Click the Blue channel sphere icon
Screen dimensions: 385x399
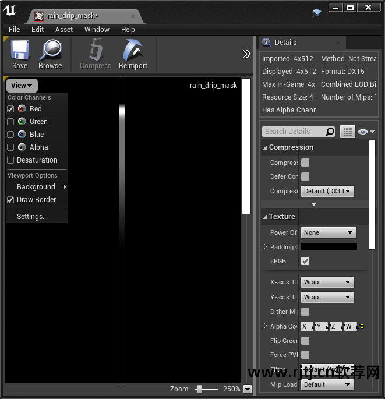tap(22, 134)
